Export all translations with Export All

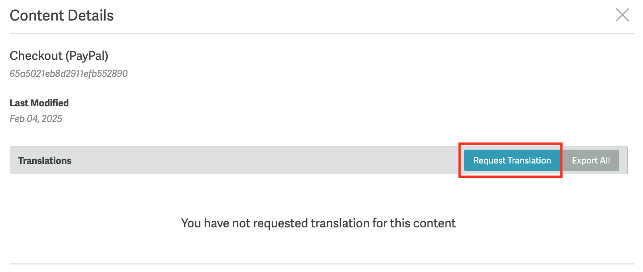coord(591,160)
